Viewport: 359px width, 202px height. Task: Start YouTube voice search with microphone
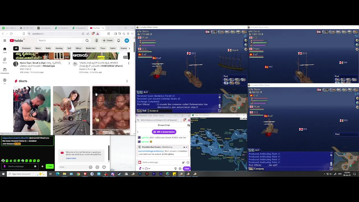(x=96, y=41)
